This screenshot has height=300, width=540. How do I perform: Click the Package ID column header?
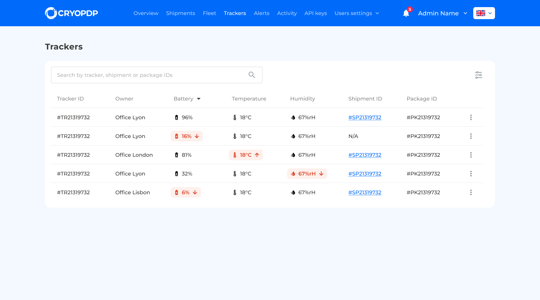[x=422, y=99]
